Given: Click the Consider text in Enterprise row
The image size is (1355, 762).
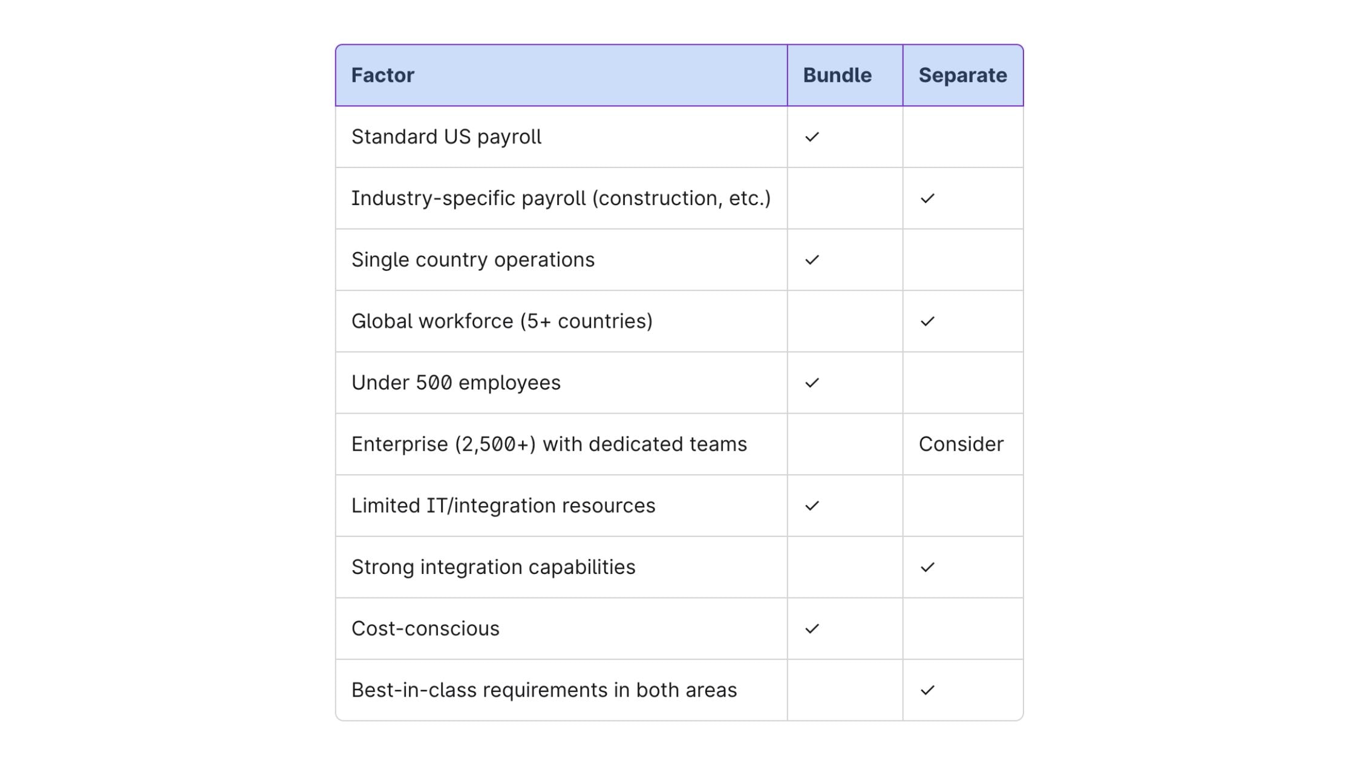Looking at the screenshot, I should [961, 444].
